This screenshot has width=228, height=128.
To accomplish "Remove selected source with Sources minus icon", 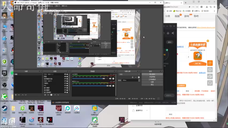I will [48, 95].
